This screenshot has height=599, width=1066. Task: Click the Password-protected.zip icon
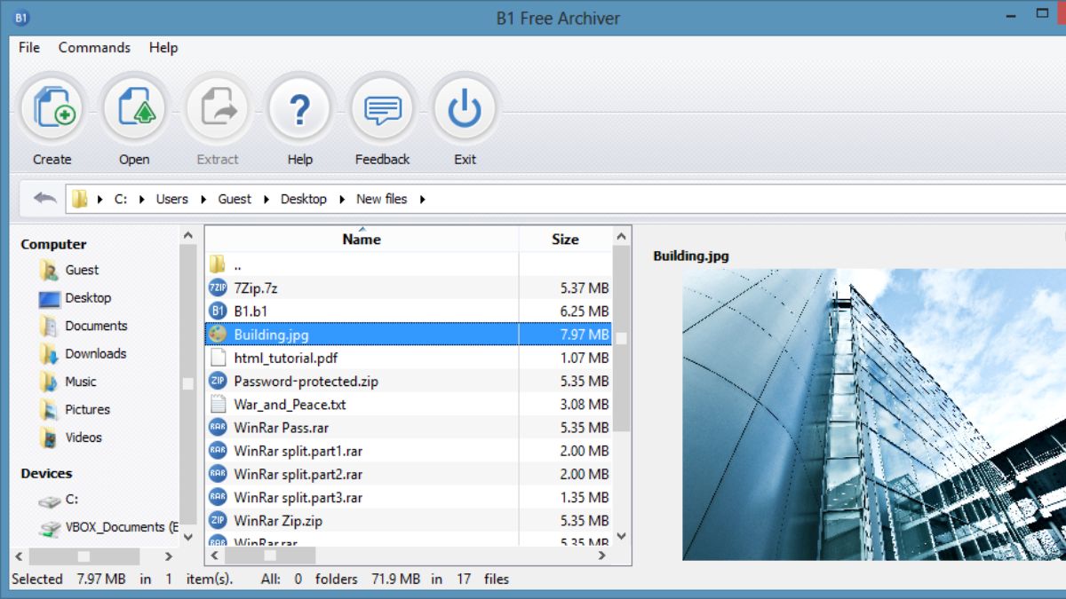coord(218,381)
